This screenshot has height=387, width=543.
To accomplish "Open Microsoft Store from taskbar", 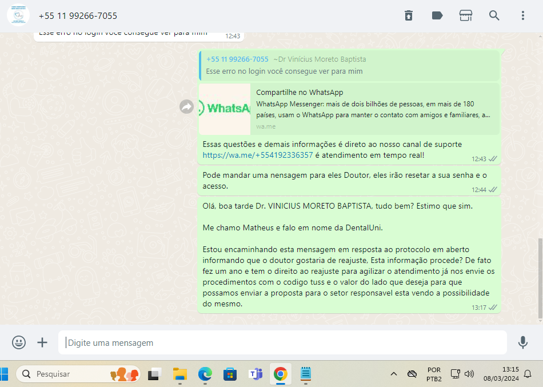I will point(230,374).
